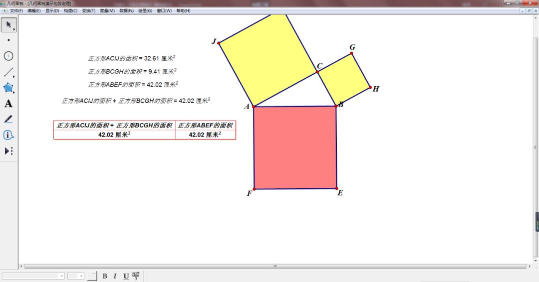539x282 pixels.
Task: Select point G of the small square
Action: click(351, 53)
